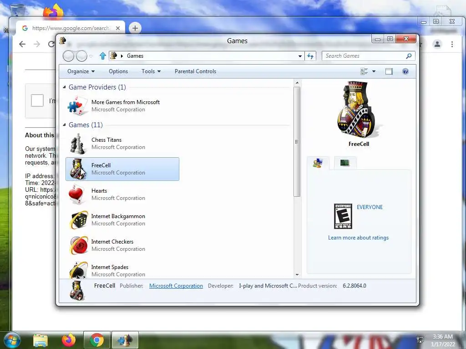466x349 pixels.
Task: Open address bar history dropdown
Action: [300, 56]
